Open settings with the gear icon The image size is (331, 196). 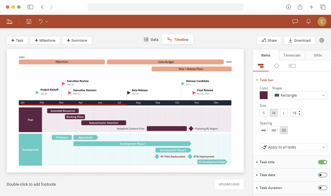[321, 40]
